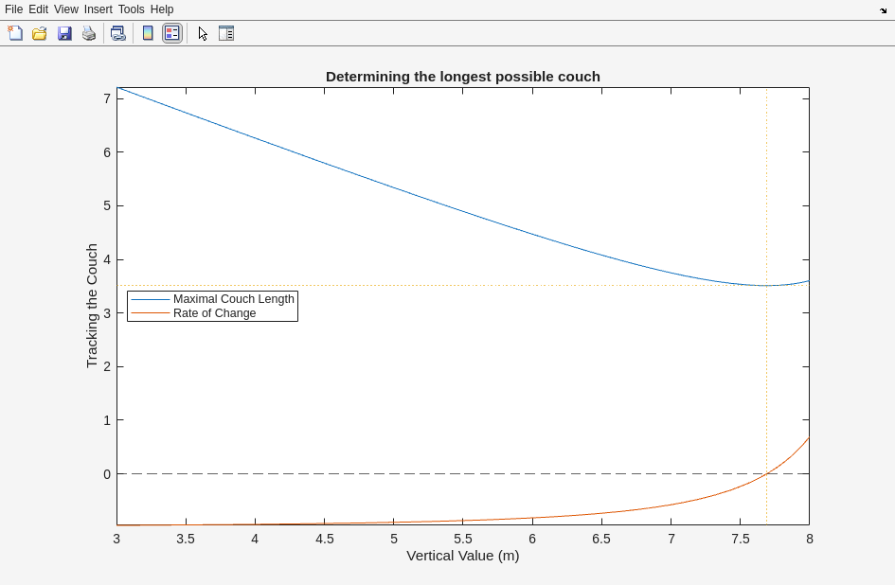Print the figure using the printer icon
The height and width of the screenshot is (585, 895).
[x=89, y=33]
